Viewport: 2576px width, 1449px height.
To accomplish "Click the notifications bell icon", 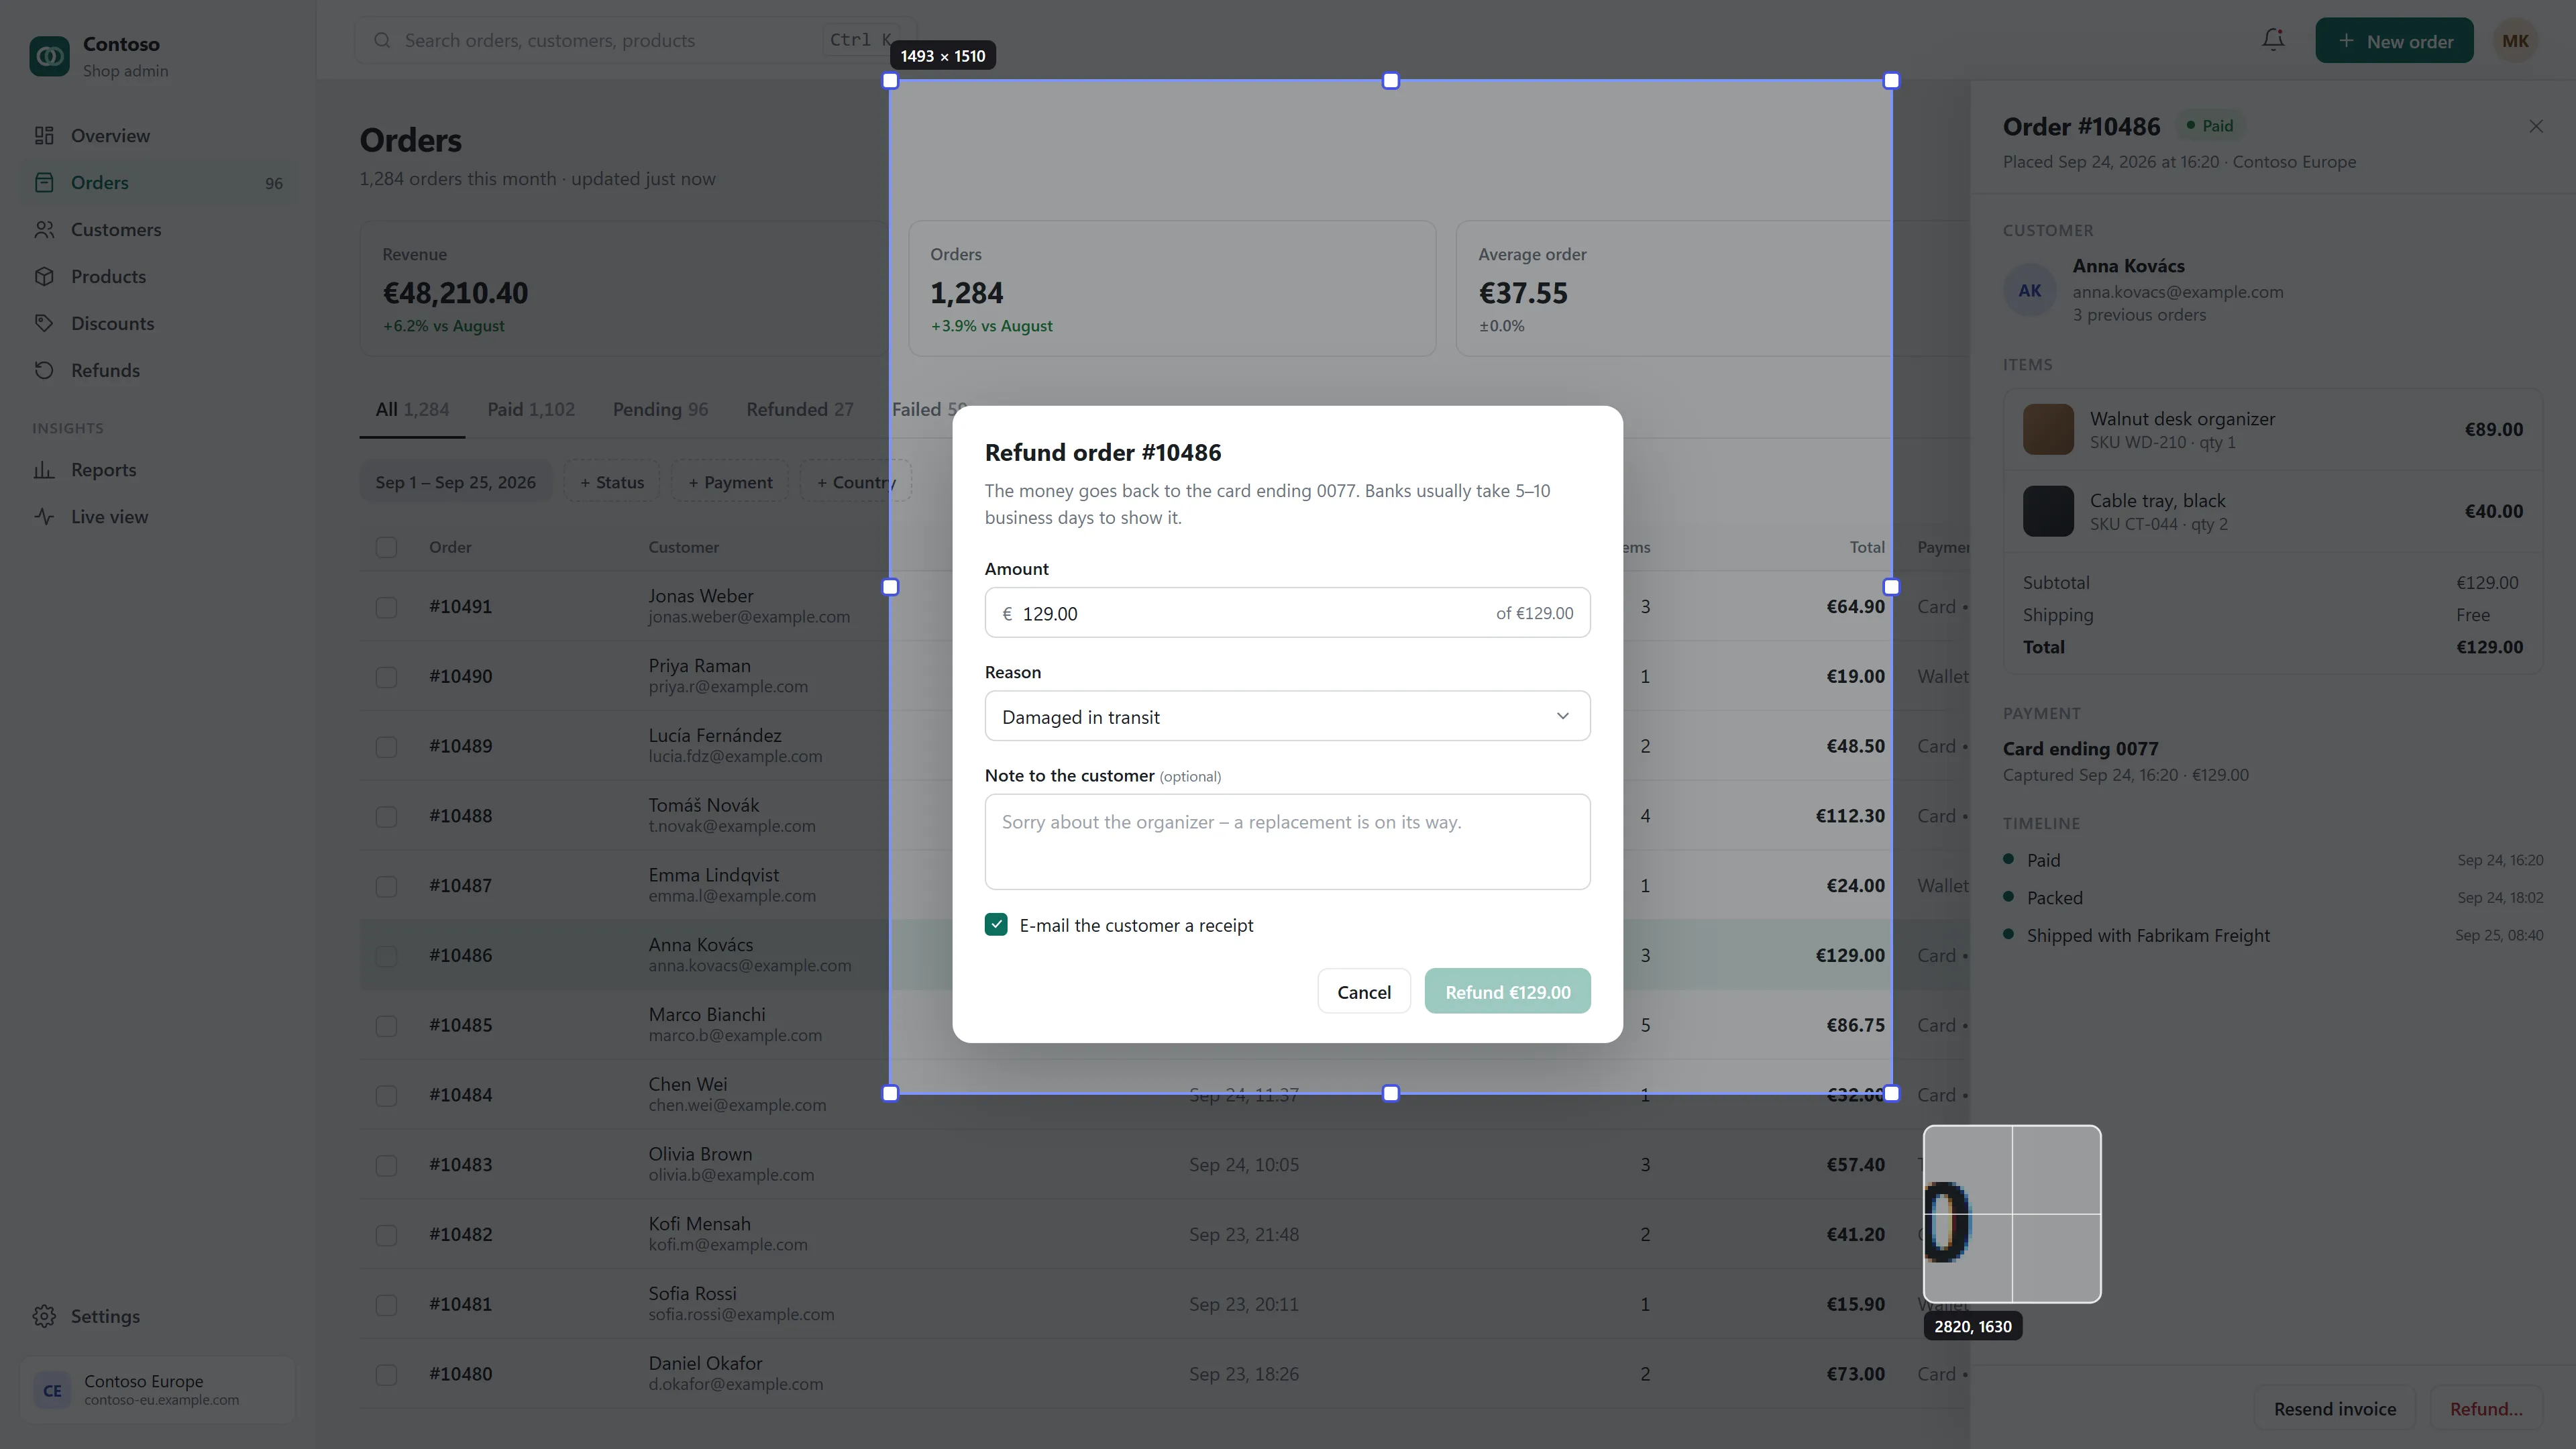I will click(2273, 40).
